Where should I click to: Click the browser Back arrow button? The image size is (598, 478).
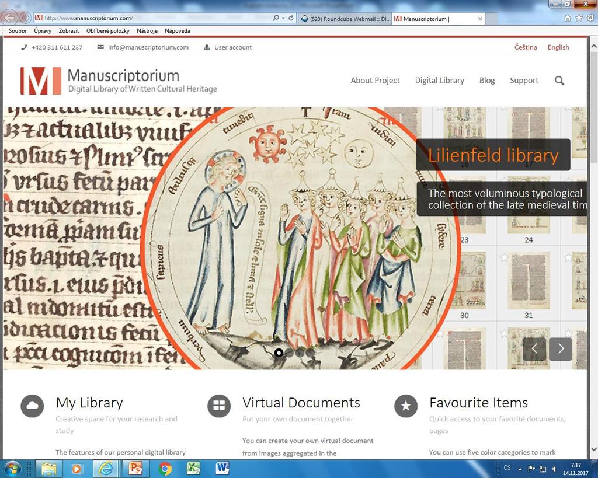pyautogui.click(x=9, y=18)
